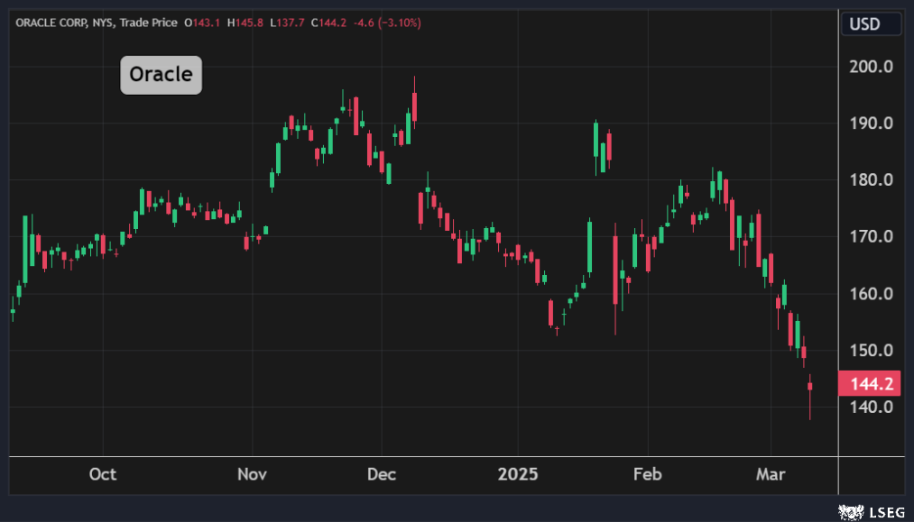Select the 190.0 price axis level
The image size is (914, 522).
[x=872, y=124]
